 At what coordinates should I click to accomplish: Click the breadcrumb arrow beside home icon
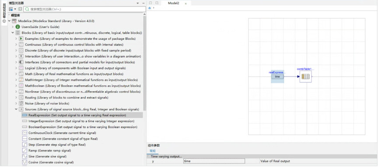pos(154,8)
